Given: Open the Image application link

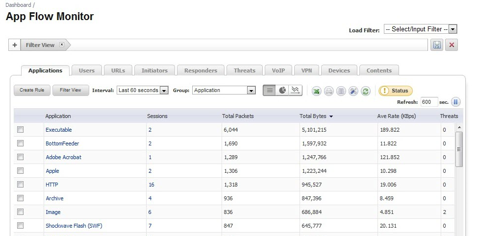Looking at the screenshot, I should pyautogui.click(x=53, y=212).
